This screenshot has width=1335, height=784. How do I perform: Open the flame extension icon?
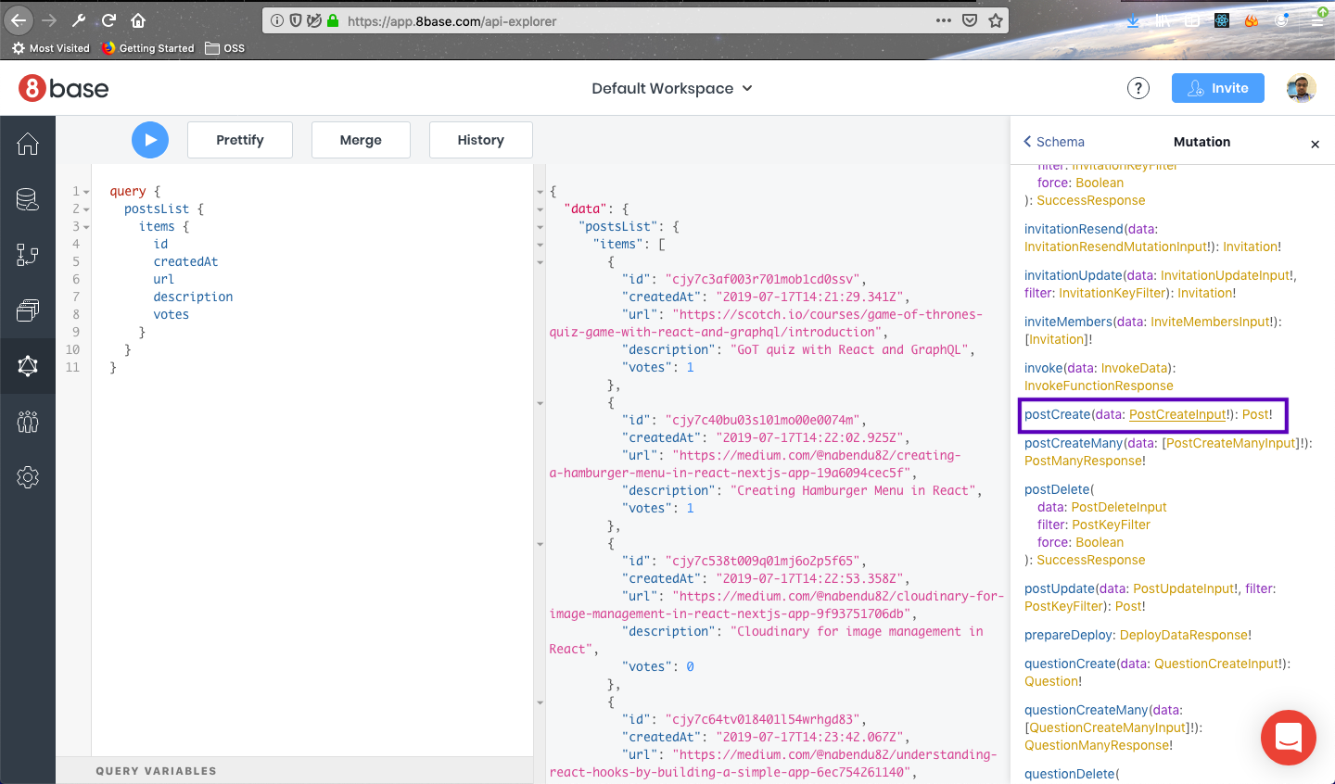tap(1252, 20)
